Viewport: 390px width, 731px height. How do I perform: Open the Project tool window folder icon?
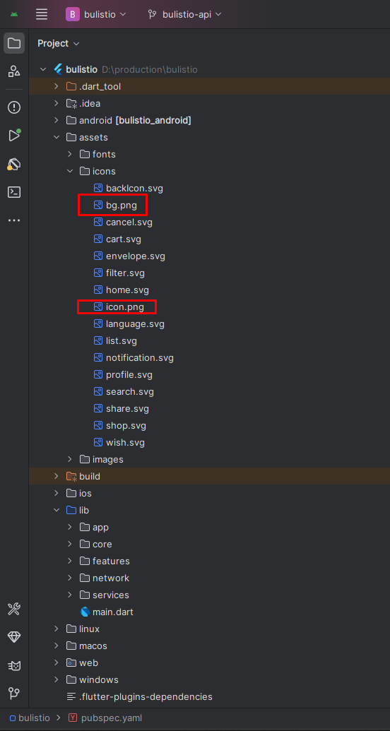pyautogui.click(x=14, y=43)
